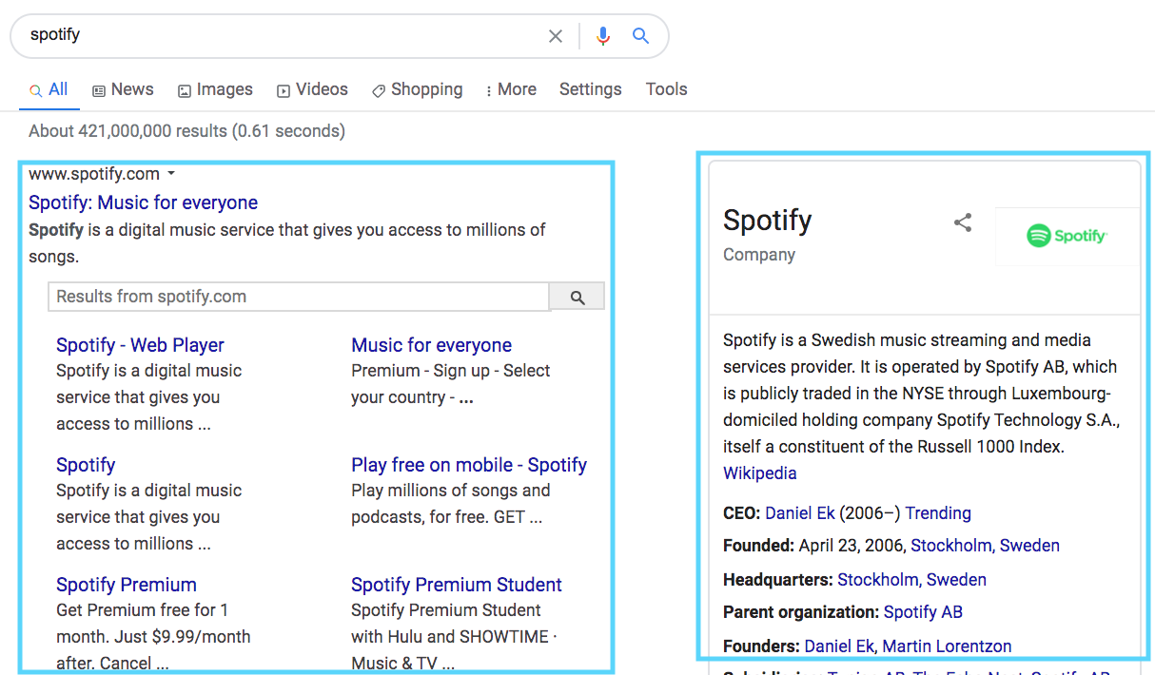Image resolution: width=1155 pixels, height=675 pixels.
Task: Open Martin Lorentzon founder link
Action: click(x=947, y=646)
